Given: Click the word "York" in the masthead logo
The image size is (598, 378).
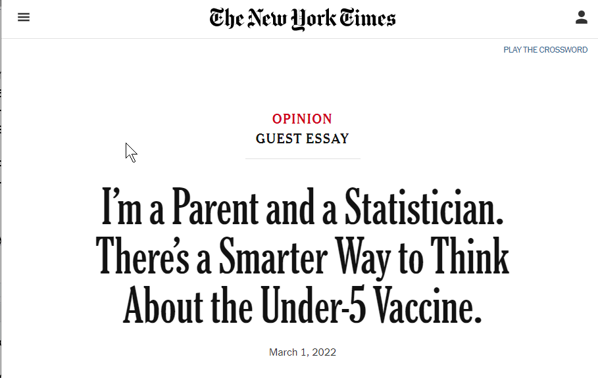Looking at the screenshot, I should [314, 19].
